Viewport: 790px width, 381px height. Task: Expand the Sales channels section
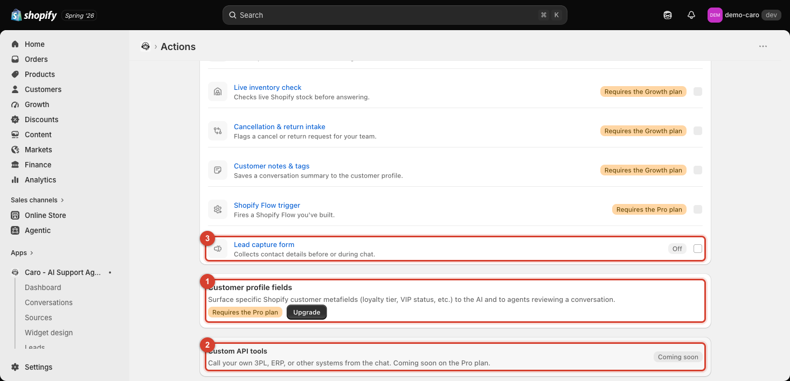pyautogui.click(x=37, y=200)
